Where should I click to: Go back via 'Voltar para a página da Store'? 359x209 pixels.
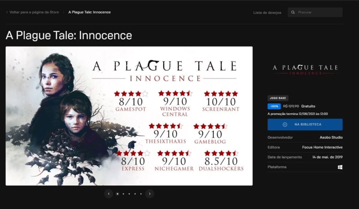pos(34,12)
